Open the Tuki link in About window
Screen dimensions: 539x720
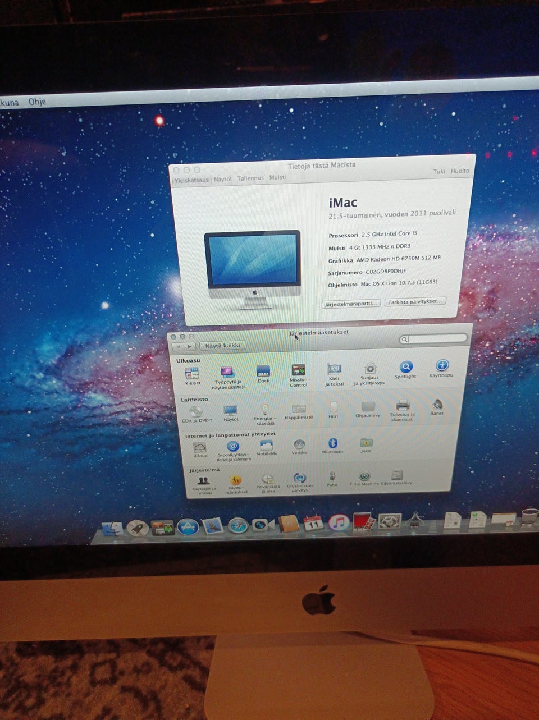(x=439, y=171)
